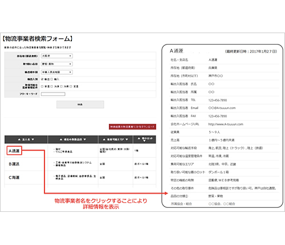Screen dimensions: 285x245
Task: Click the 品目の分類① value 野菜・果物
Action: pyautogui.click(x=215, y=196)
